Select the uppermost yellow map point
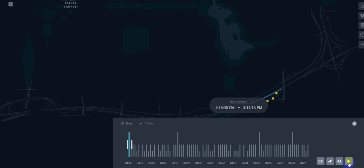The width and height of the screenshot is (364, 168). [277, 93]
